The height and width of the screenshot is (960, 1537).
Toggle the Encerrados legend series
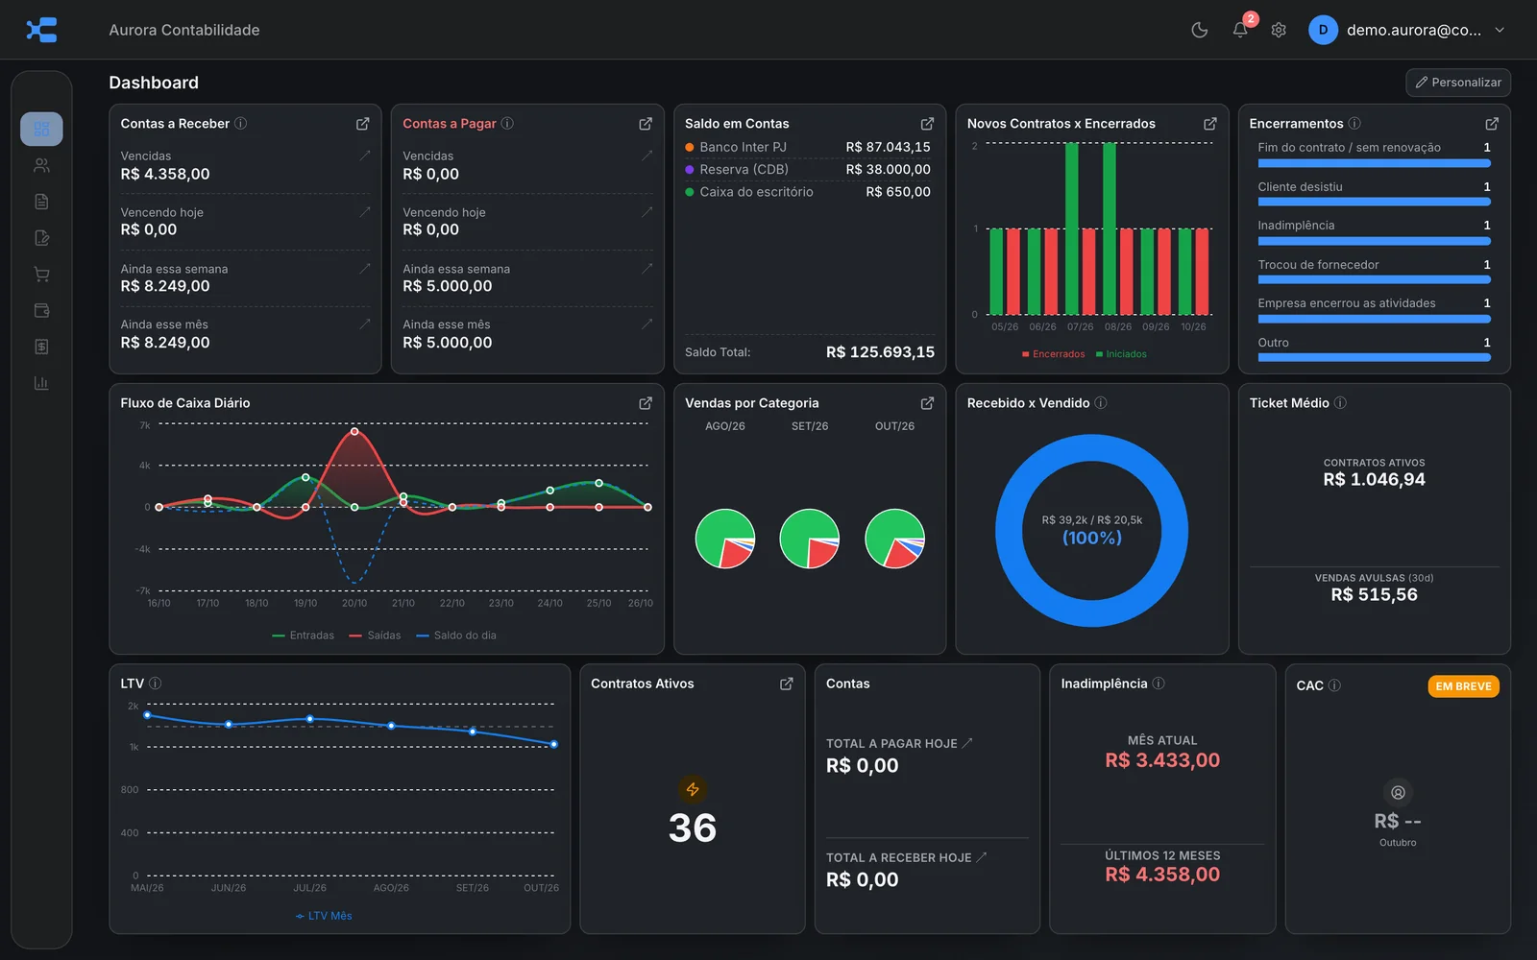click(1053, 354)
